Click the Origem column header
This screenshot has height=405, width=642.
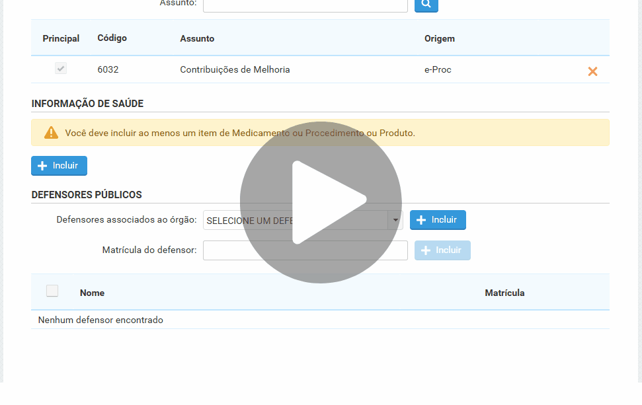(439, 38)
